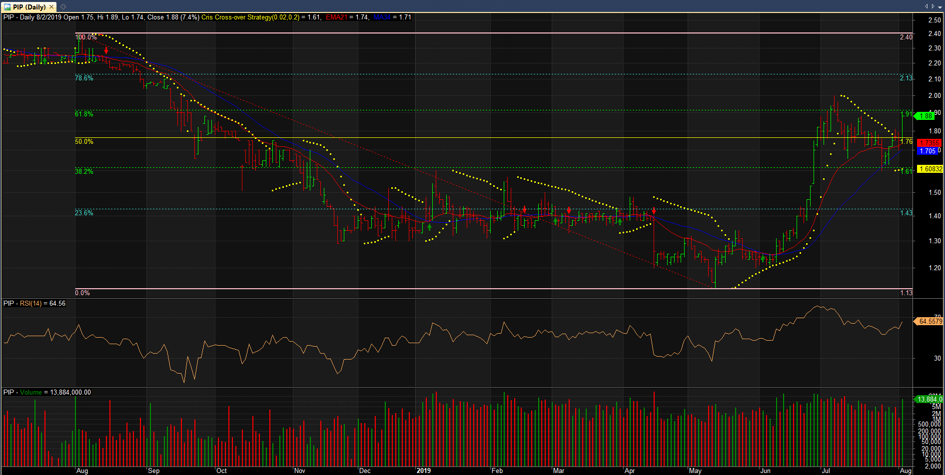Select the 78.6% Fibonacci level label
945x475 pixels.
[84, 78]
